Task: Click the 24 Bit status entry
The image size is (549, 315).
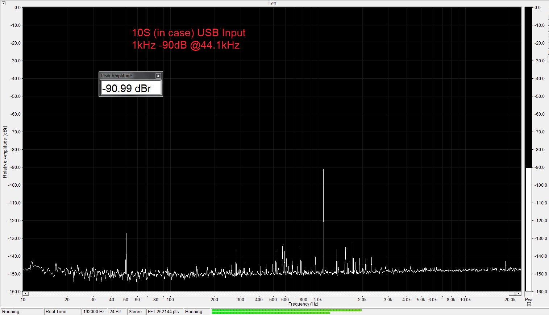Action: pos(117,312)
